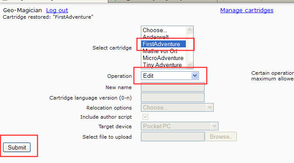The height and width of the screenshot is (163, 294).
Task: Toggle the Include author script checkbox
Action: pos(145,116)
